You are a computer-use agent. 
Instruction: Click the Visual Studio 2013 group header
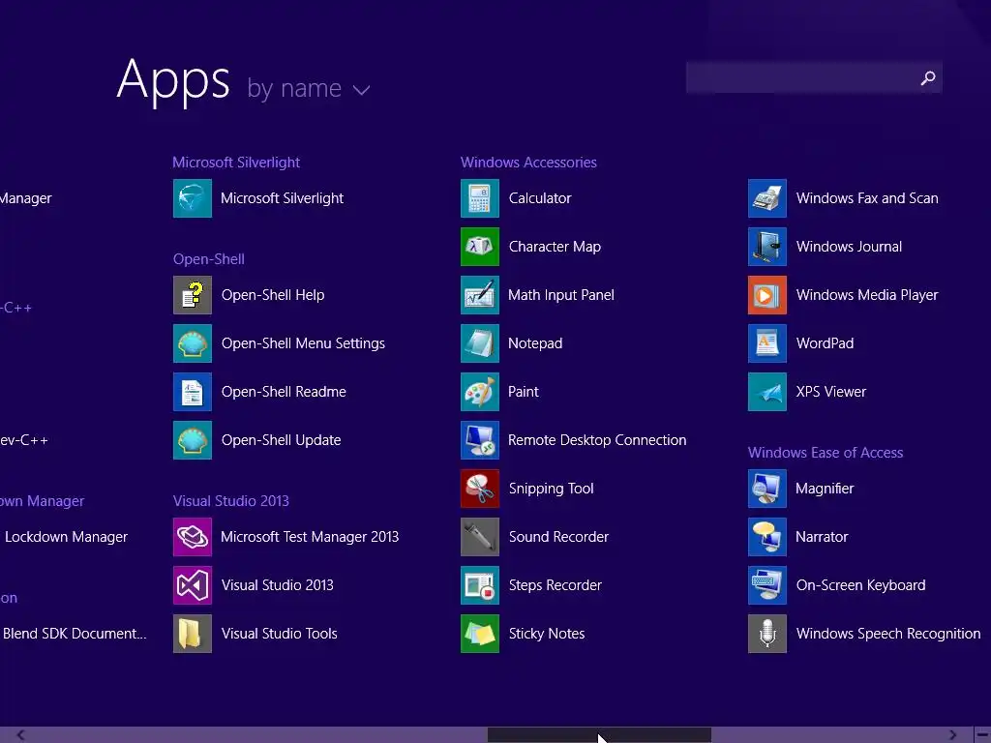click(x=230, y=501)
